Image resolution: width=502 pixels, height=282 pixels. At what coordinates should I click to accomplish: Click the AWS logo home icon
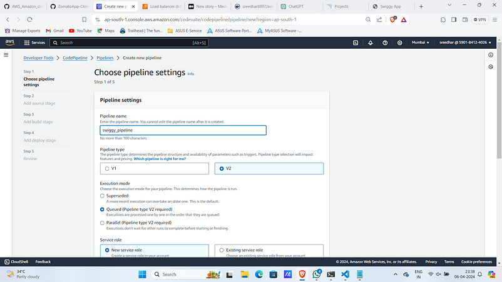(x=10, y=43)
